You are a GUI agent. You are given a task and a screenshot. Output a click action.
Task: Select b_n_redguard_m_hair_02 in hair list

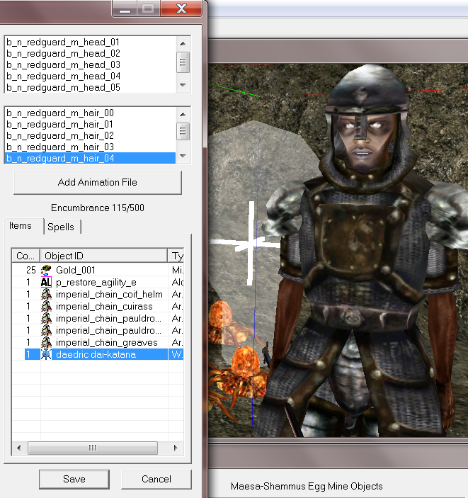tap(91, 135)
